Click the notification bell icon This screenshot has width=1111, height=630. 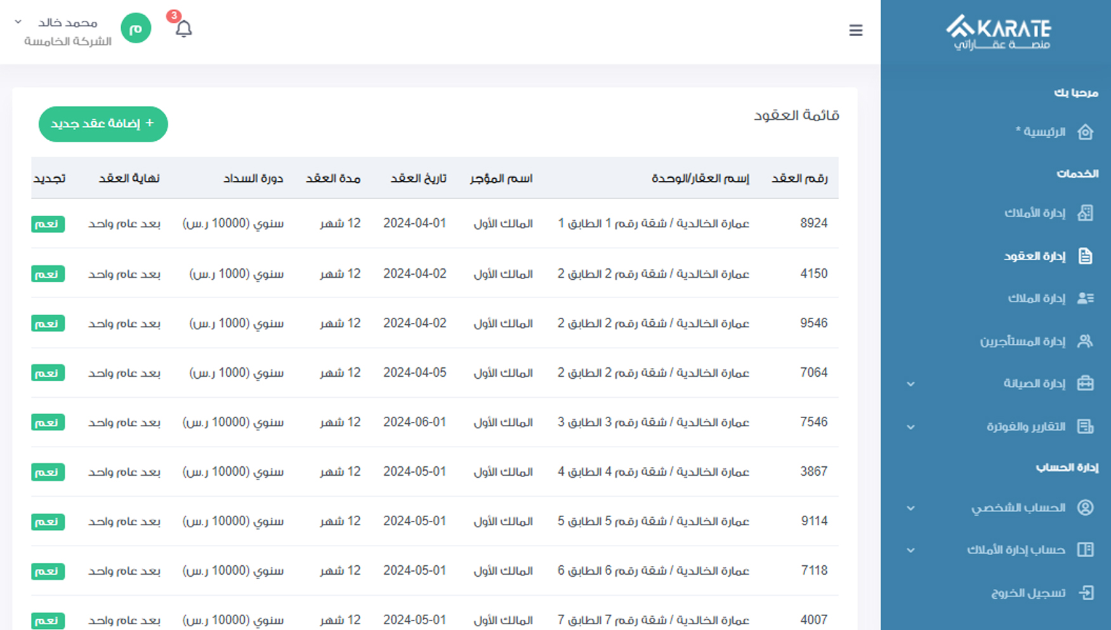pos(183,29)
